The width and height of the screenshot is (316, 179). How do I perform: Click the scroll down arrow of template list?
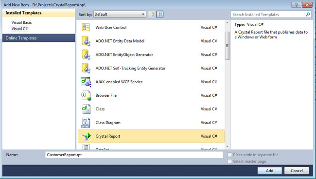pos(228,146)
